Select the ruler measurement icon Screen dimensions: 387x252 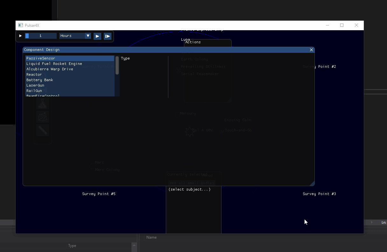[x=43, y=130]
